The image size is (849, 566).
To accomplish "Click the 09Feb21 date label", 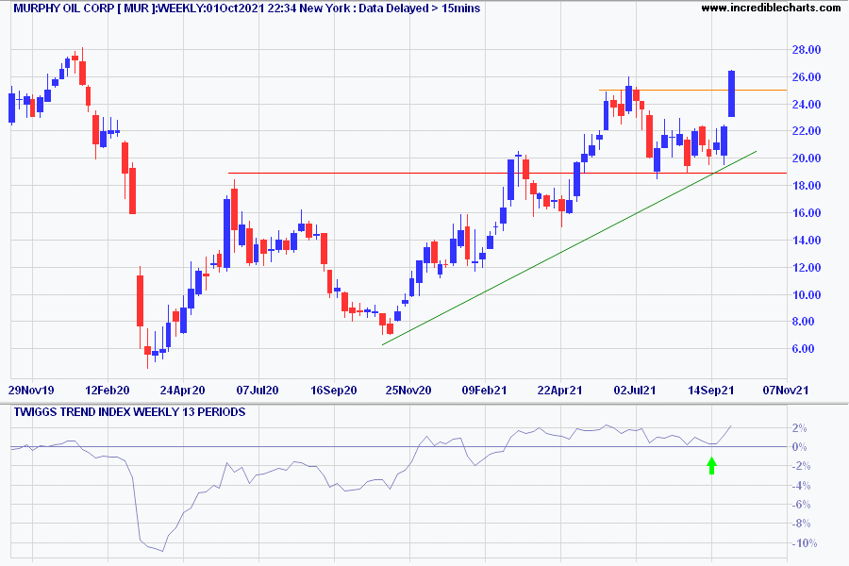I will pyautogui.click(x=484, y=390).
